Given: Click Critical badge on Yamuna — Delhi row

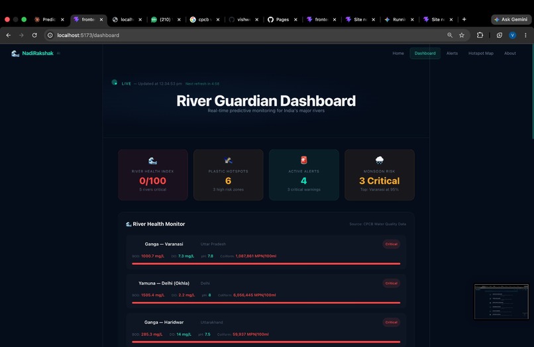Looking at the screenshot, I should (x=392, y=283).
